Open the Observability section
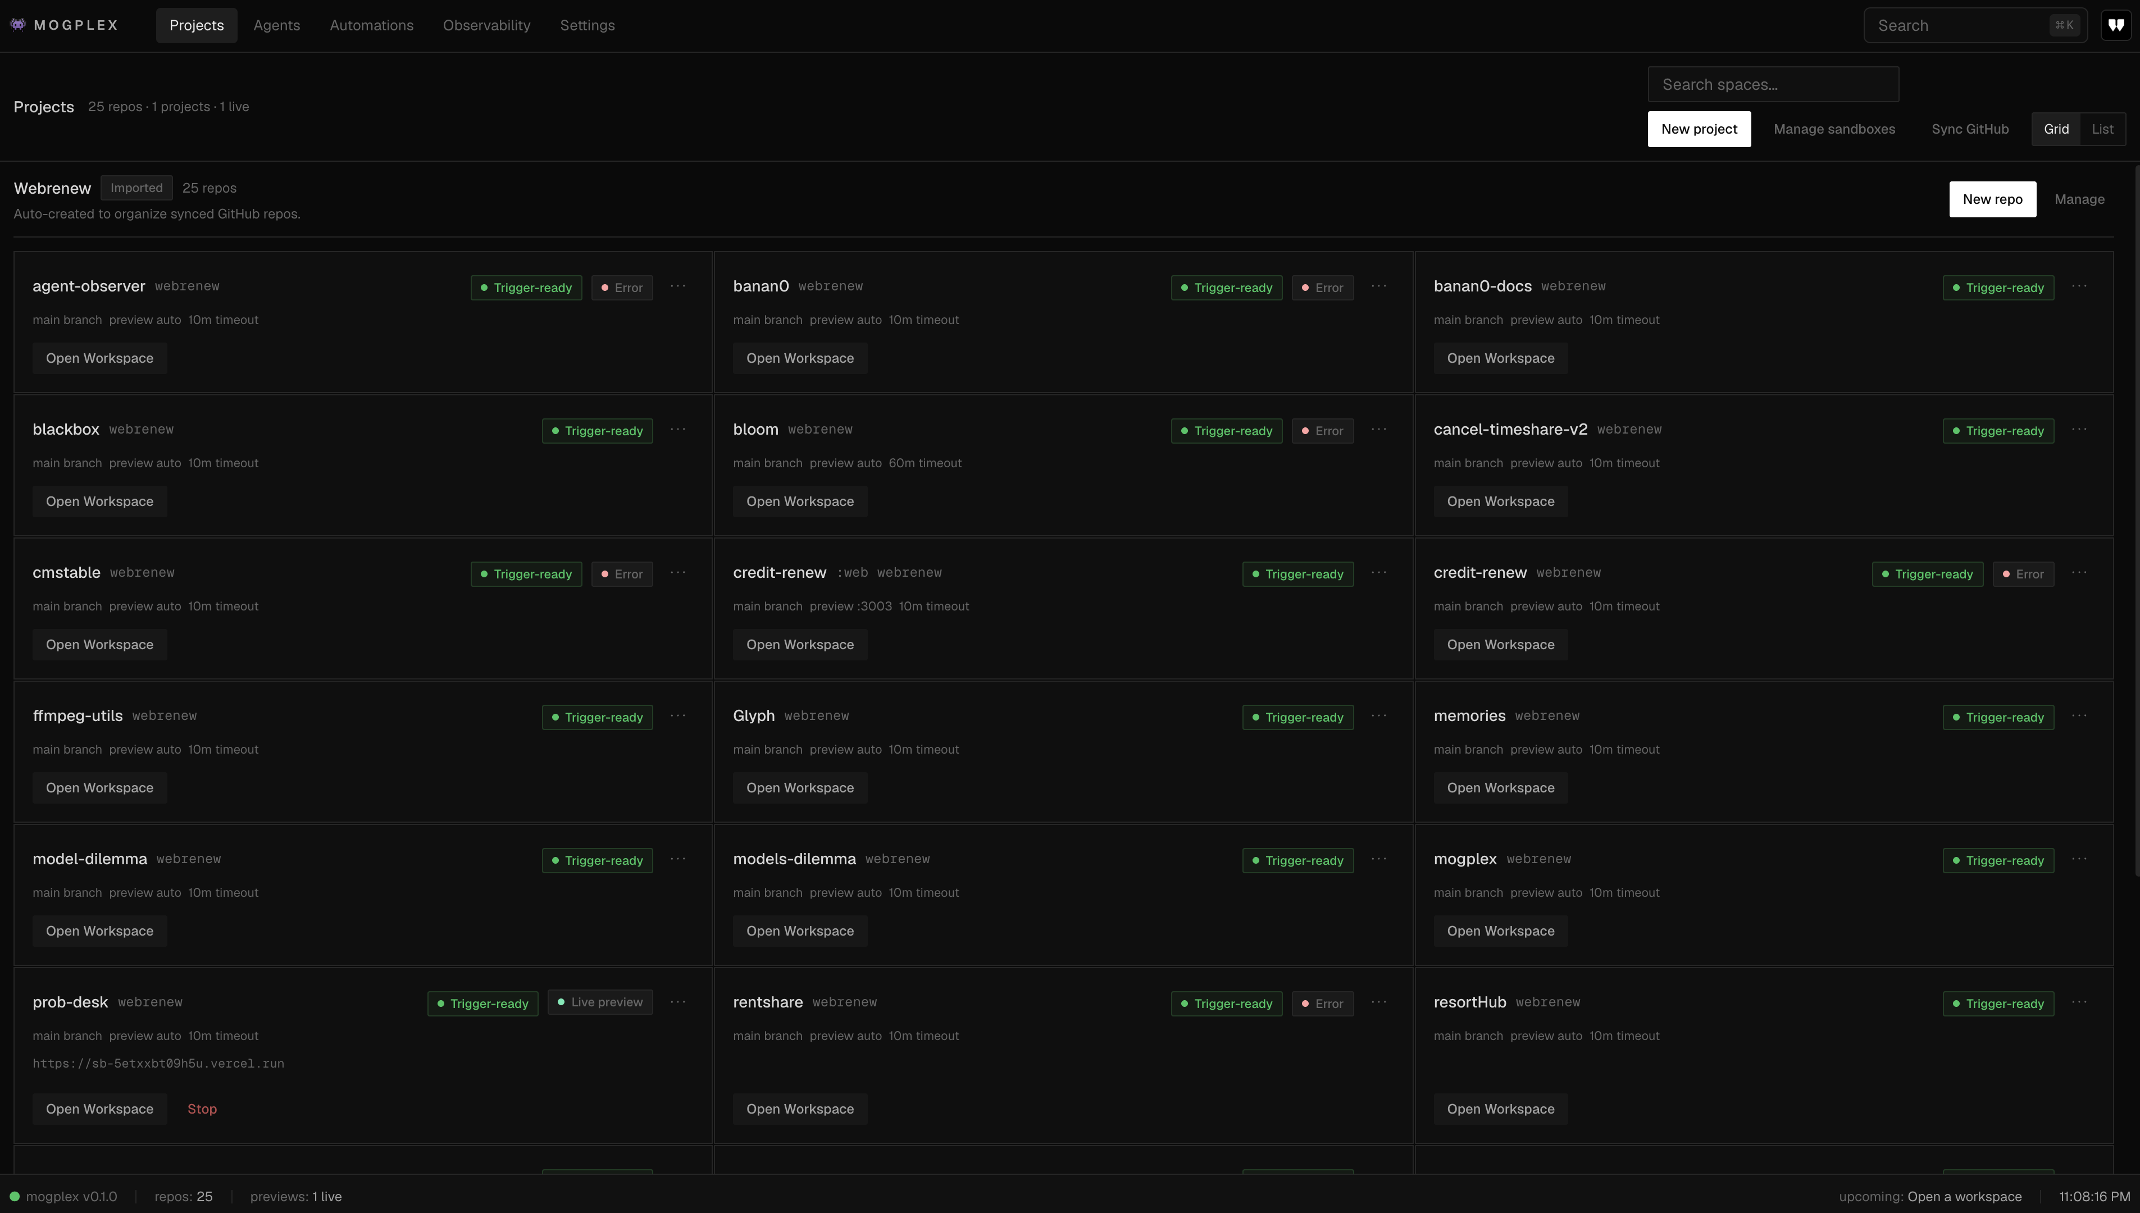 (x=486, y=25)
